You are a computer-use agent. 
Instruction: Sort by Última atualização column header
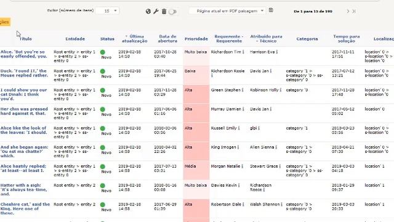point(135,39)
